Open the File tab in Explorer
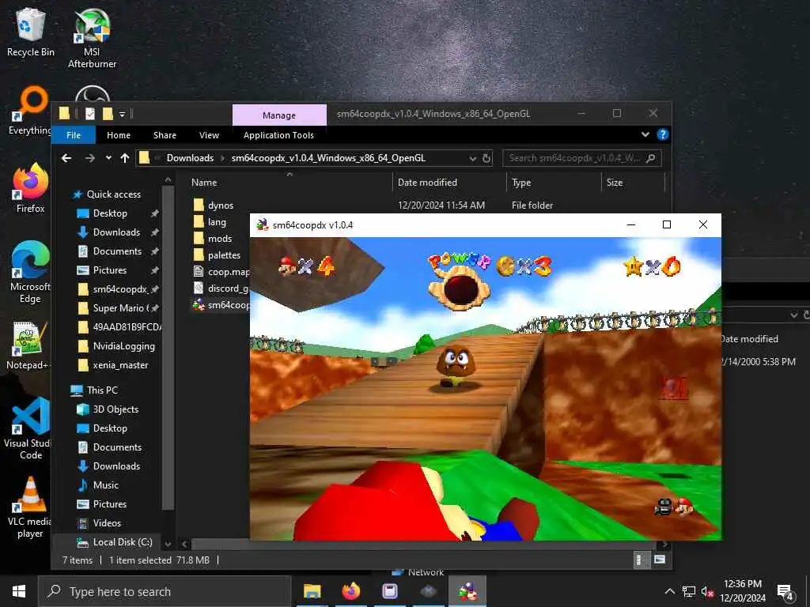Image resolution: width=810 pixels, height=607 pixels. pos(74,135)
